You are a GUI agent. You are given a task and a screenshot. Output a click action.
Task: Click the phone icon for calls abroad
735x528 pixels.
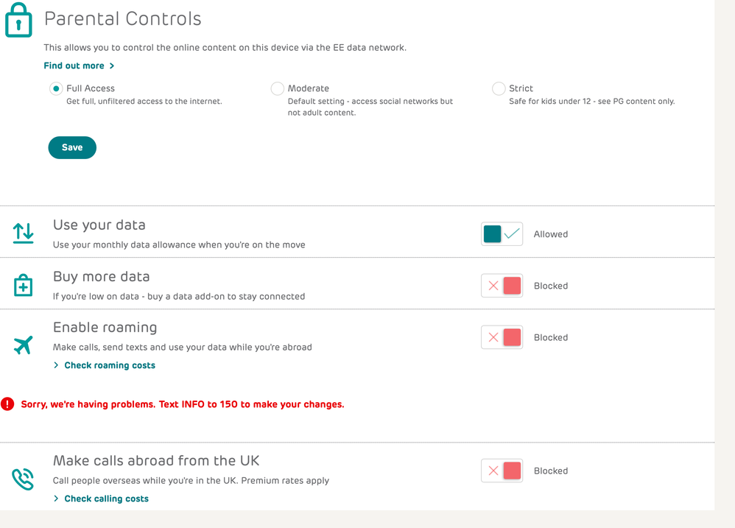point(23,479)
